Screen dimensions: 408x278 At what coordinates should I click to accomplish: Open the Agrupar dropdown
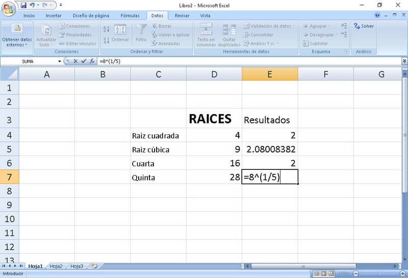[x=317, y=26]
